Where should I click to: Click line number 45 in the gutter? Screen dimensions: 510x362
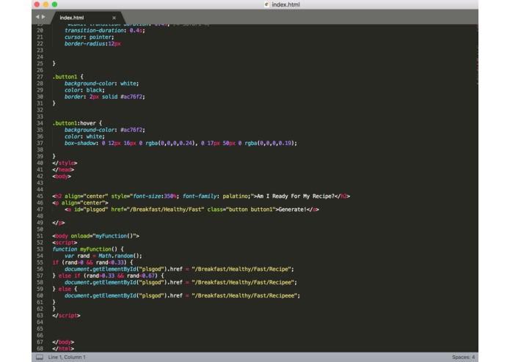[x=40, y=196]
